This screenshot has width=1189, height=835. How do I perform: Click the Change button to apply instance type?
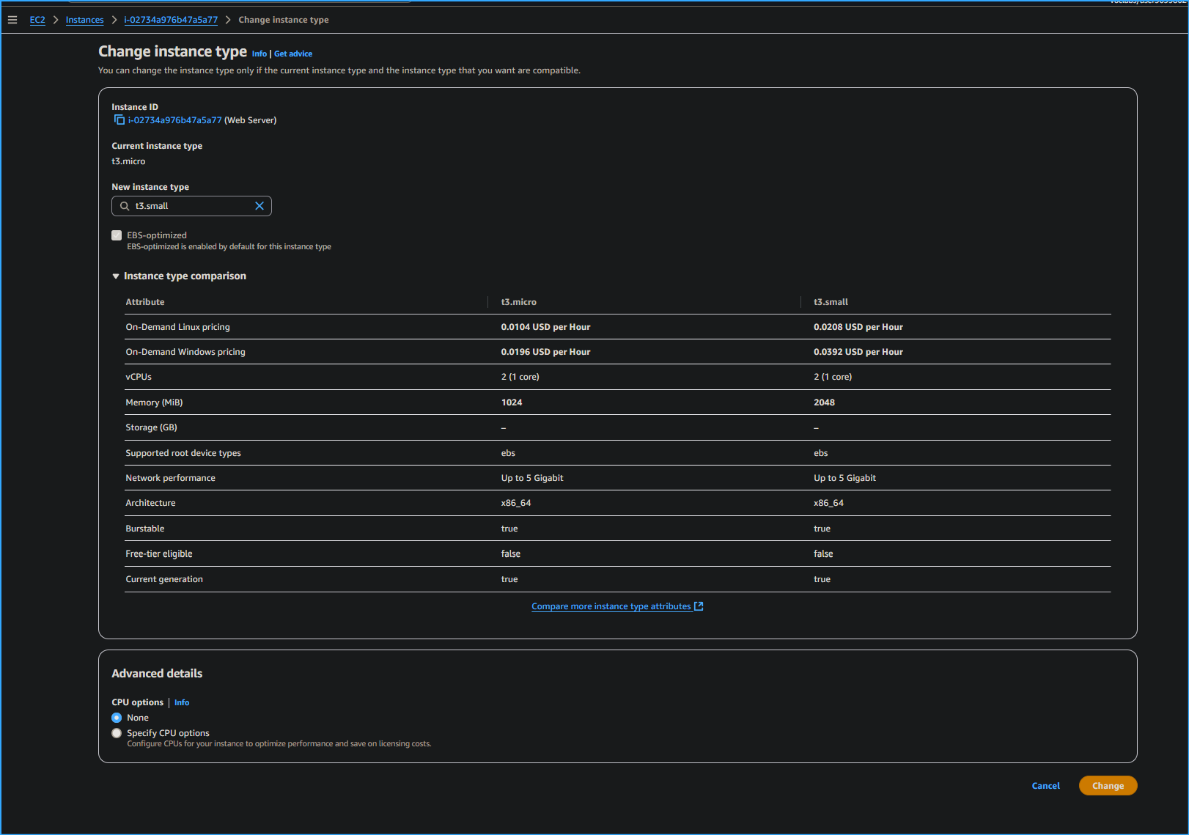(1108, 785)
